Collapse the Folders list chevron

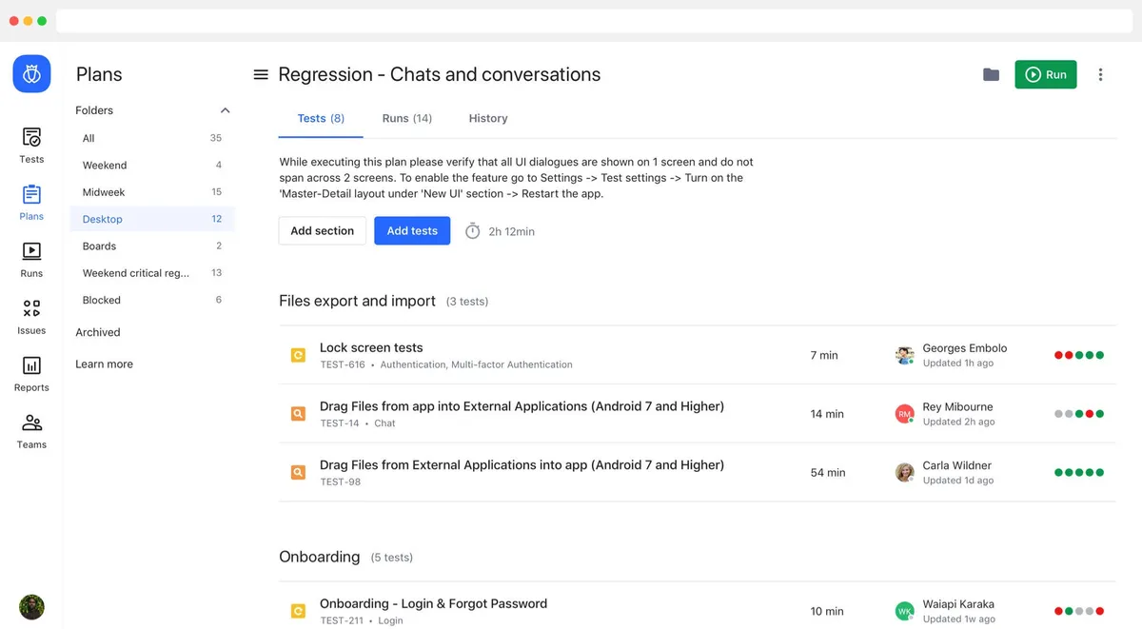point(225,110)
